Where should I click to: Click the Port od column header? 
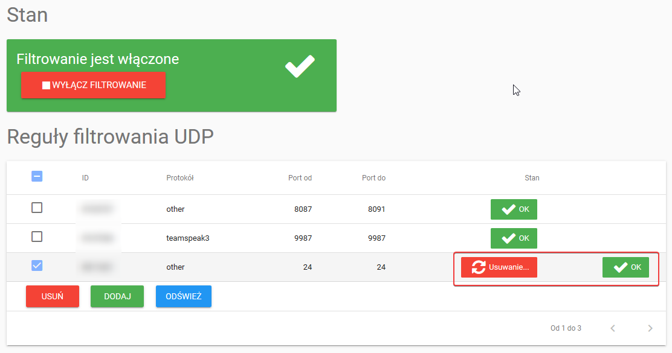pyautogui.click(x=300, y=178)
